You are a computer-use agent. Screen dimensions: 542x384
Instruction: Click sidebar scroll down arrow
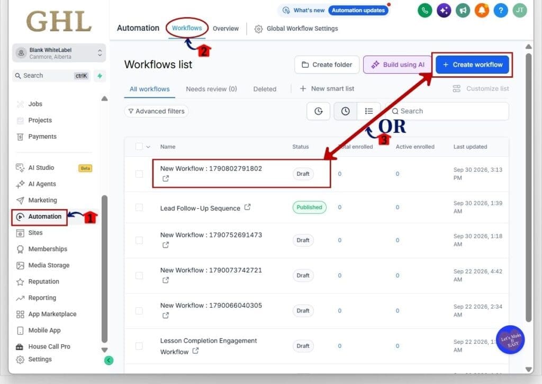104,350
